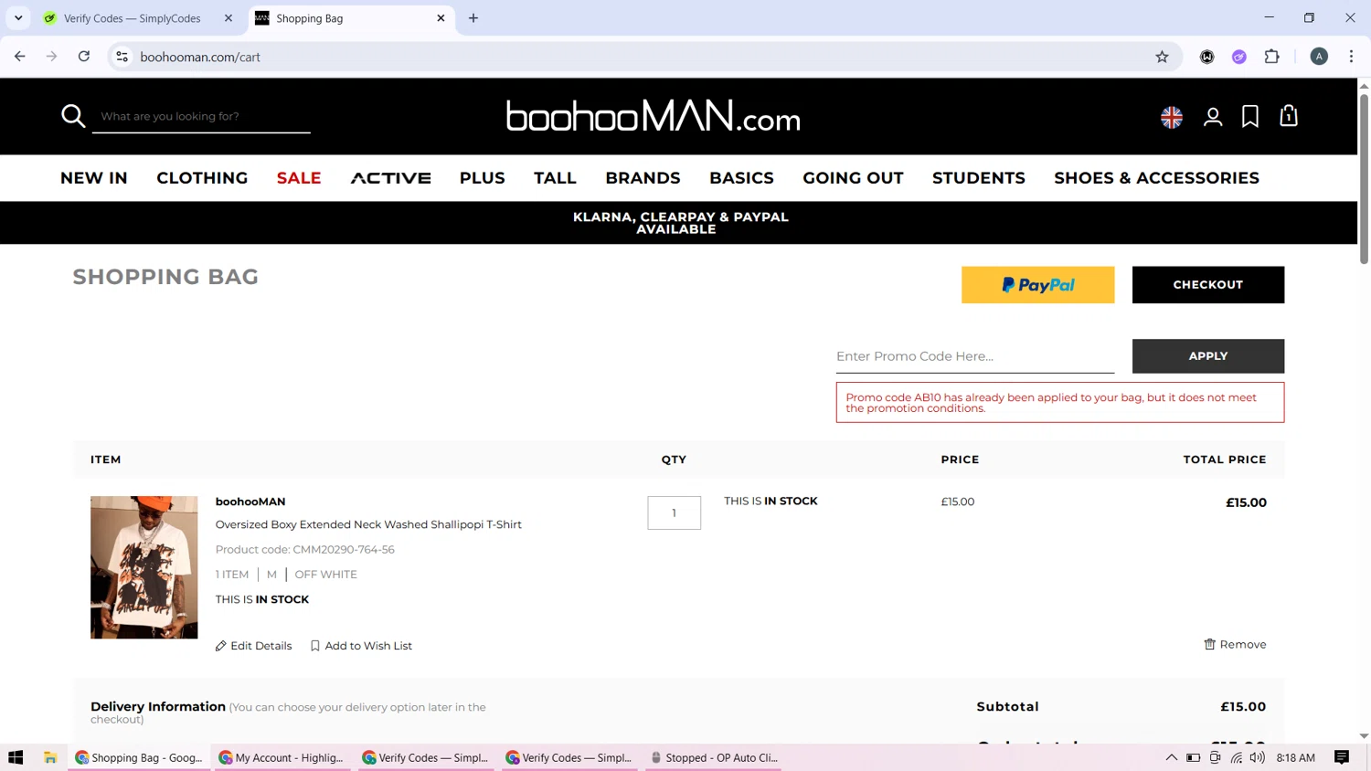Open File Explorer from taskbar

(50, 757)
